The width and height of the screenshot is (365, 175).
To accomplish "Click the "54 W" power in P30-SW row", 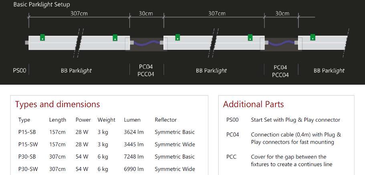I will click(x=82, y=169).
